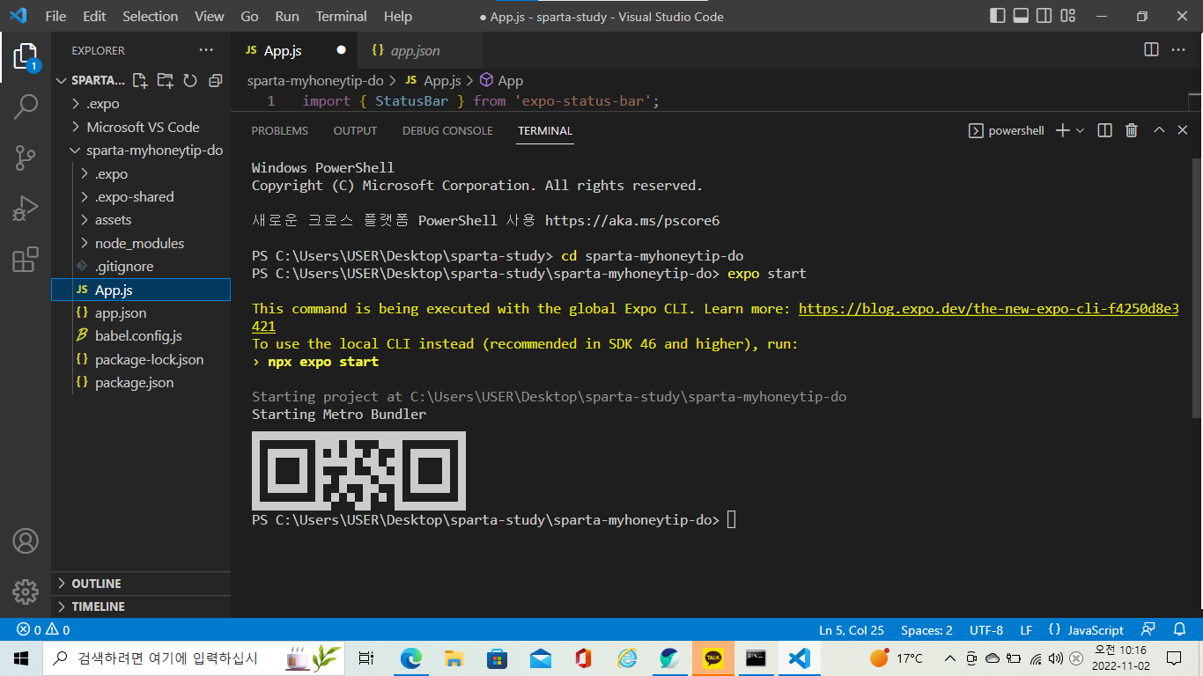Open package-lock.json in the Explorer

tap(141, 359)
